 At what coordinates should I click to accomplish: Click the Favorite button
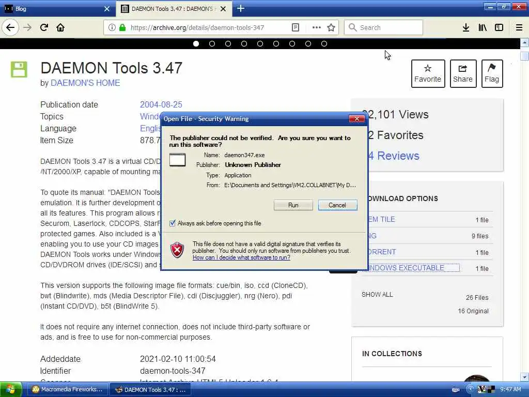(428, 73)
